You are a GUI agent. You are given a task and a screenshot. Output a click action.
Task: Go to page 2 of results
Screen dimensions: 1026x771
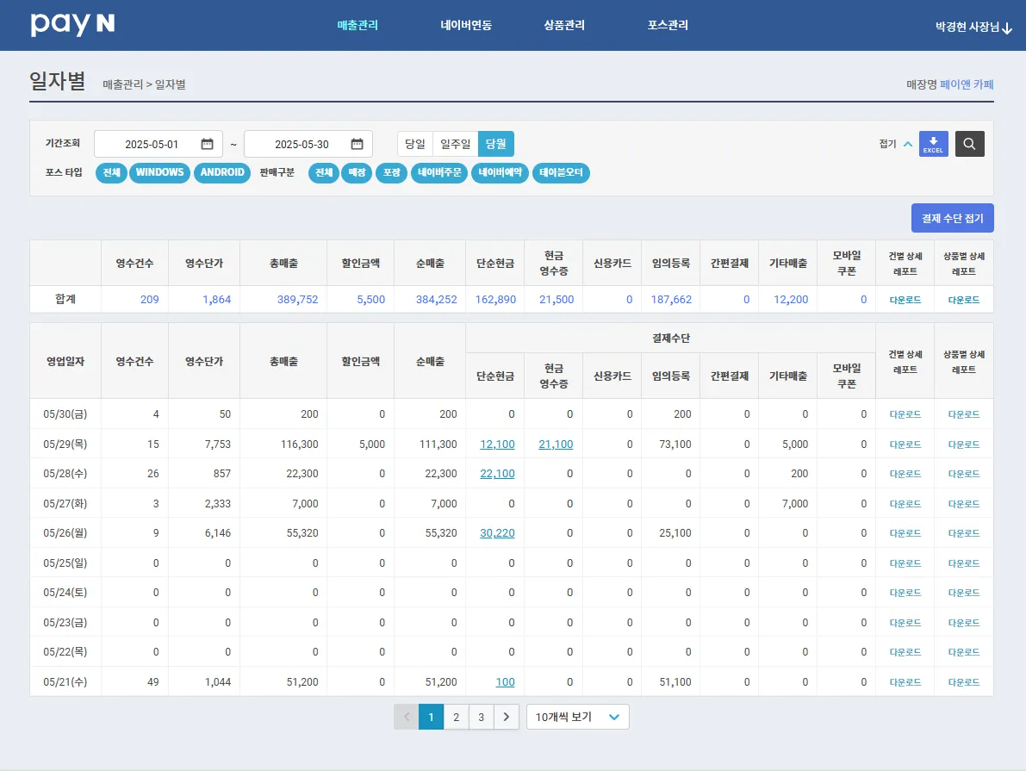[x=456, y=717]
